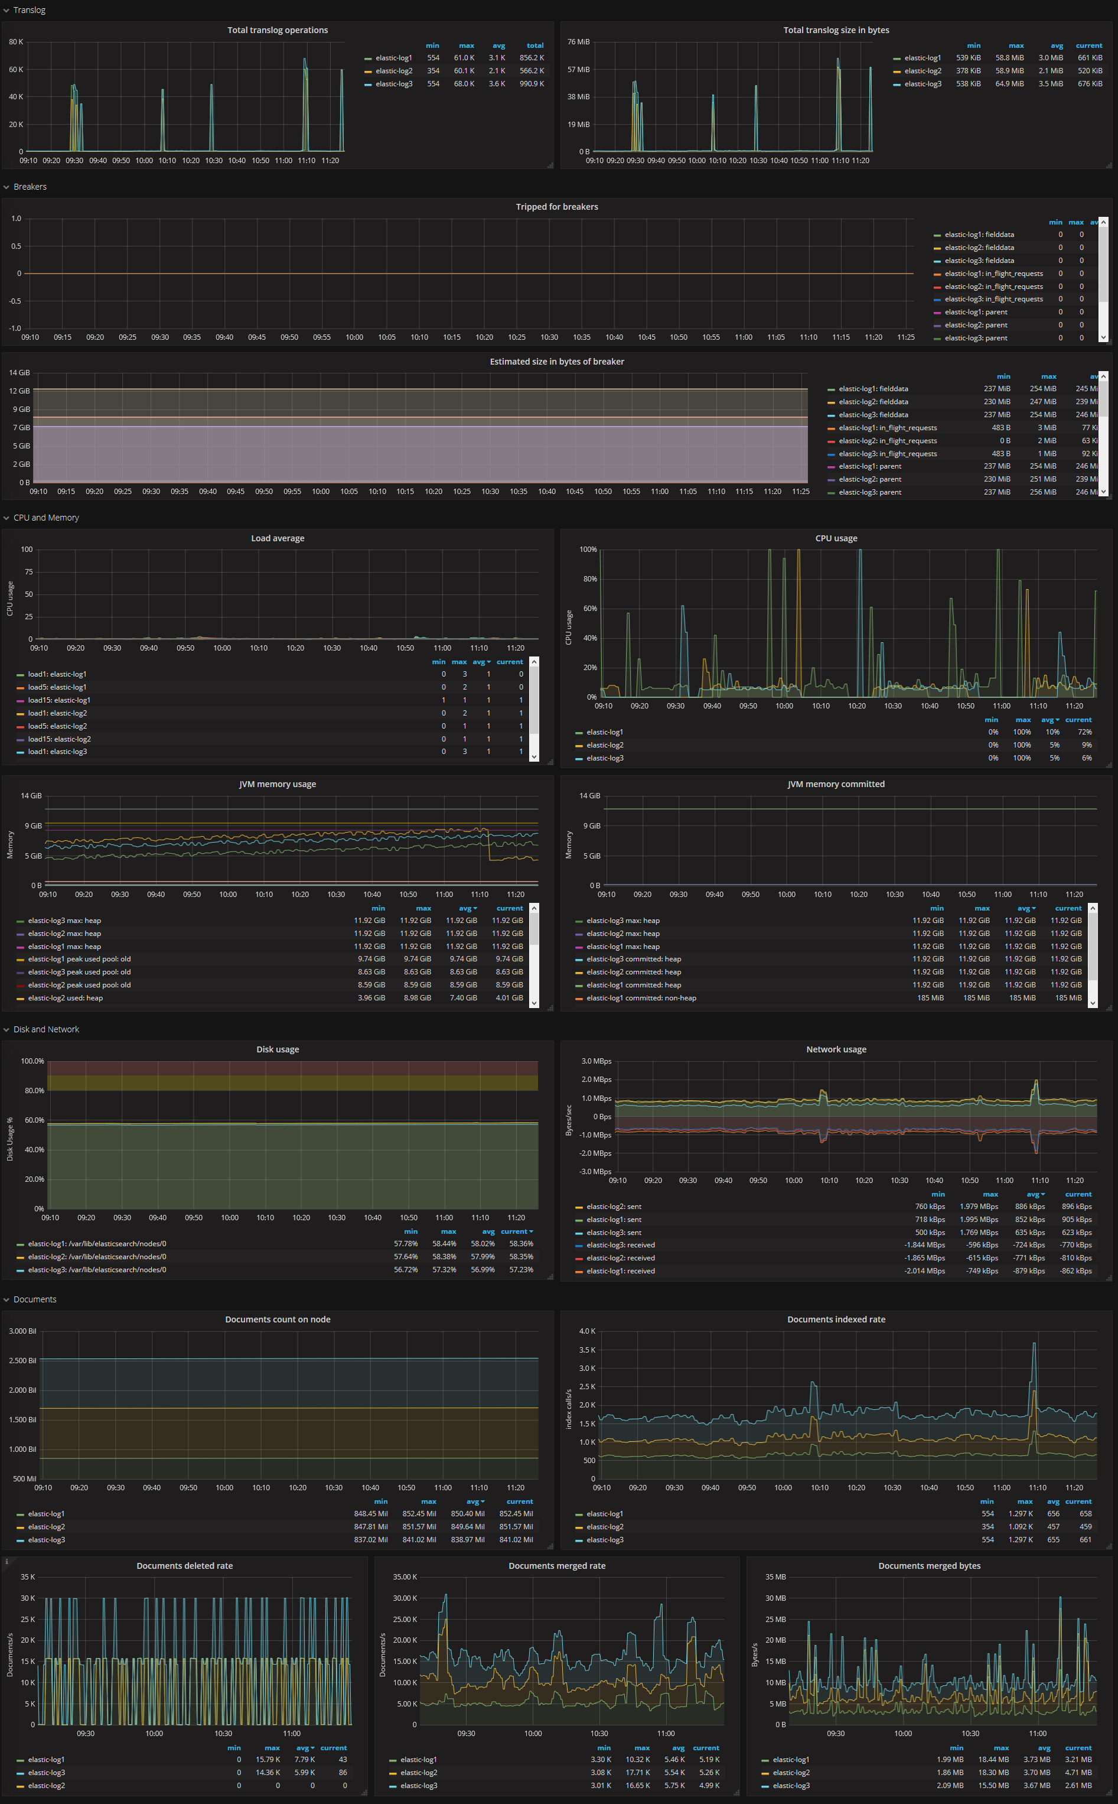Toggle elastic-log3: received in Network usage legend

[620, 1246]
